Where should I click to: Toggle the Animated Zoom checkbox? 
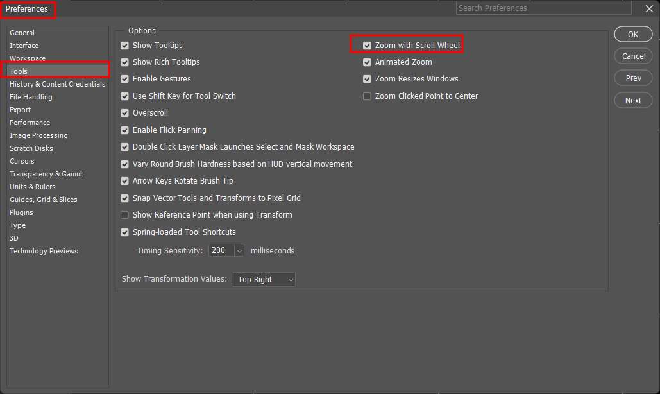point(367,62)
